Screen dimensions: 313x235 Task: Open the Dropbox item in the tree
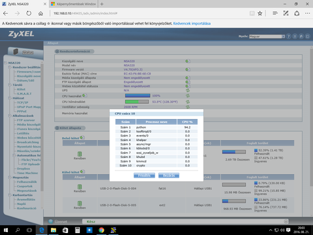23,168
